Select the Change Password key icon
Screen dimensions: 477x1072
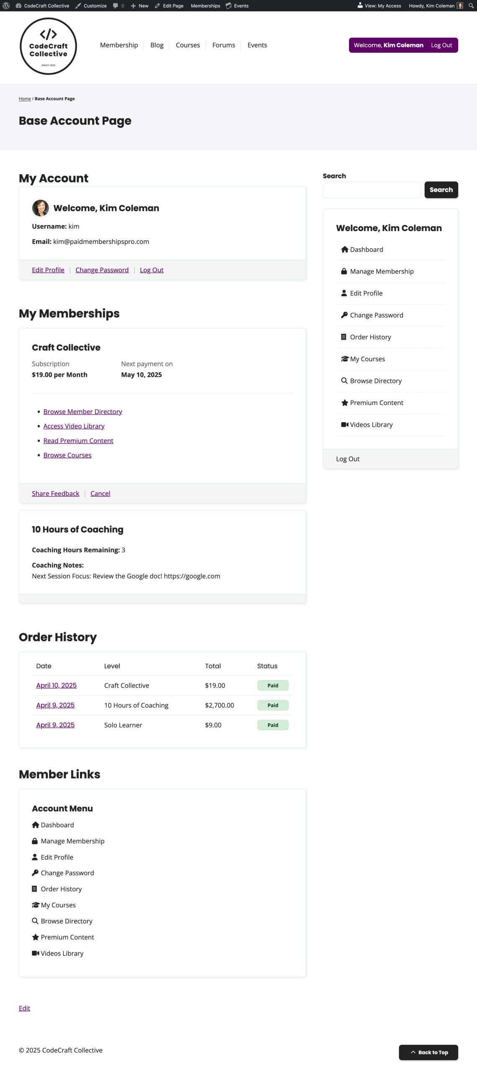pos(345,314)
